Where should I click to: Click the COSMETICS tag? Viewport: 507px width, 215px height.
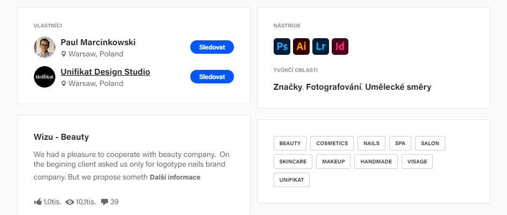[332, 143]
